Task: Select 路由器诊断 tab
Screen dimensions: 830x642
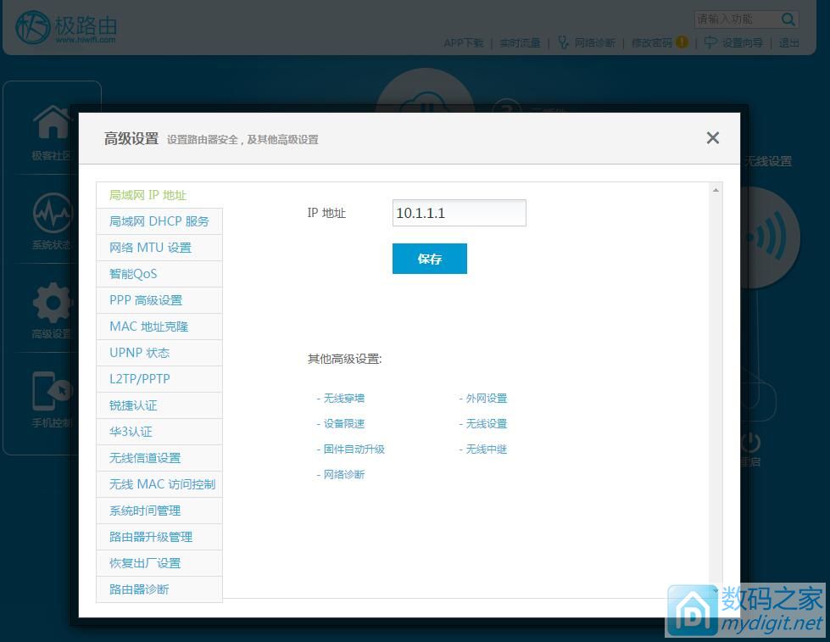Action: tap(159, 589)
